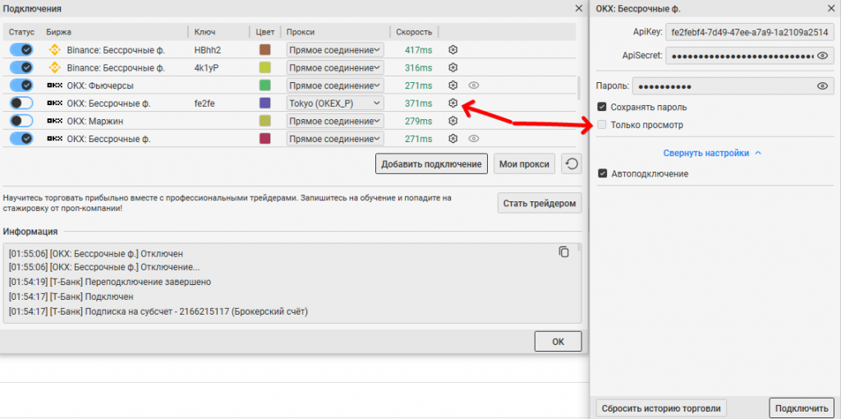Click the refresh icon beside Мои прокси
Screen dimensions: 841x419
click(572, 164)
